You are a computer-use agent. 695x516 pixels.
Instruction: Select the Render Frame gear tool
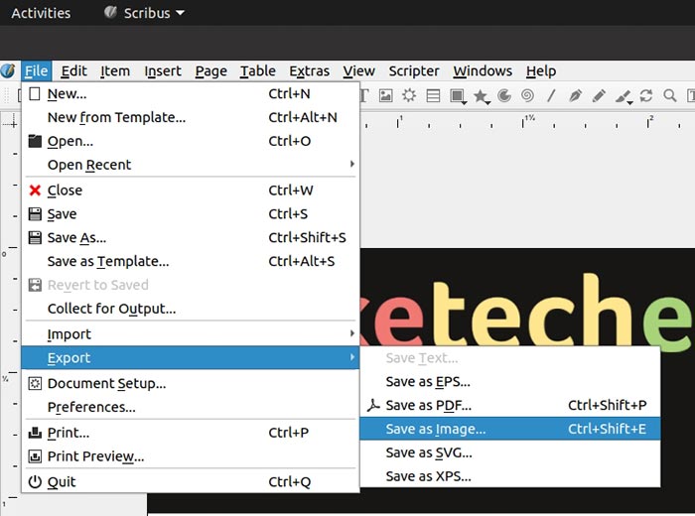409,95
